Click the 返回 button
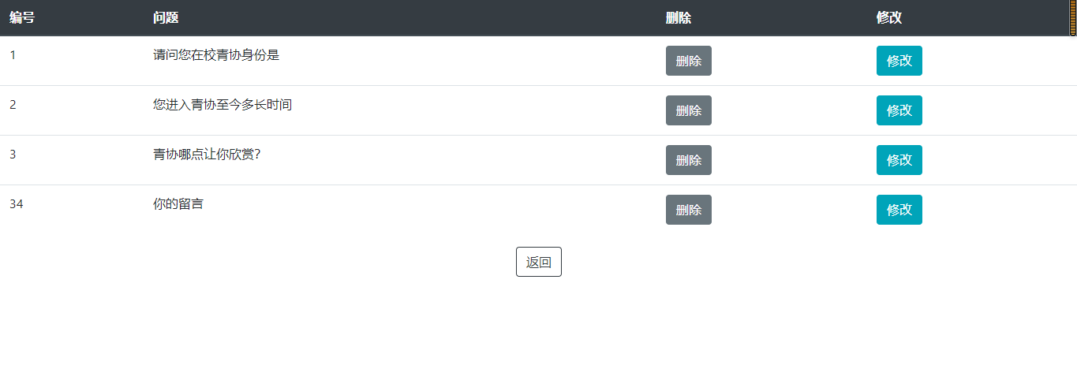The height and width of the screenshot is (369, 1077). coord(539,262)
